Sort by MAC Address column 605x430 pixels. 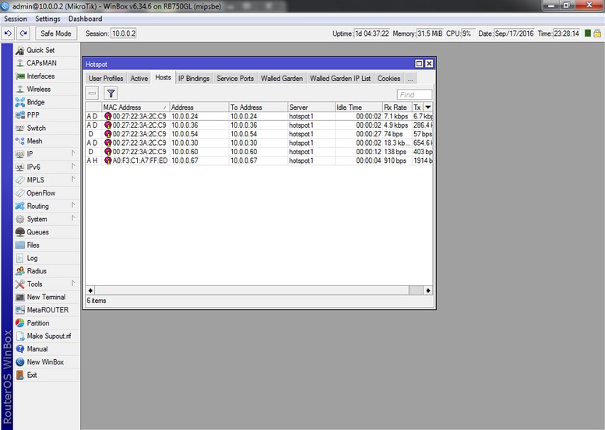point(135,107)
